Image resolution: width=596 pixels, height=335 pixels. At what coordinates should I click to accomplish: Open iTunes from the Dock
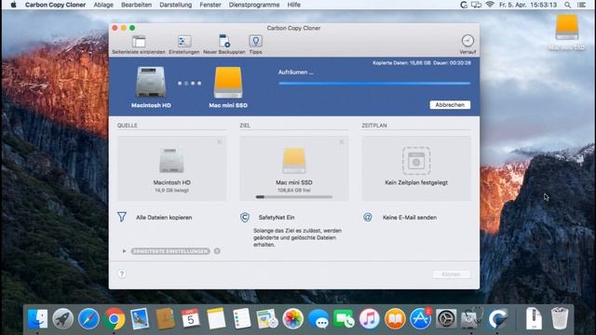369,318
